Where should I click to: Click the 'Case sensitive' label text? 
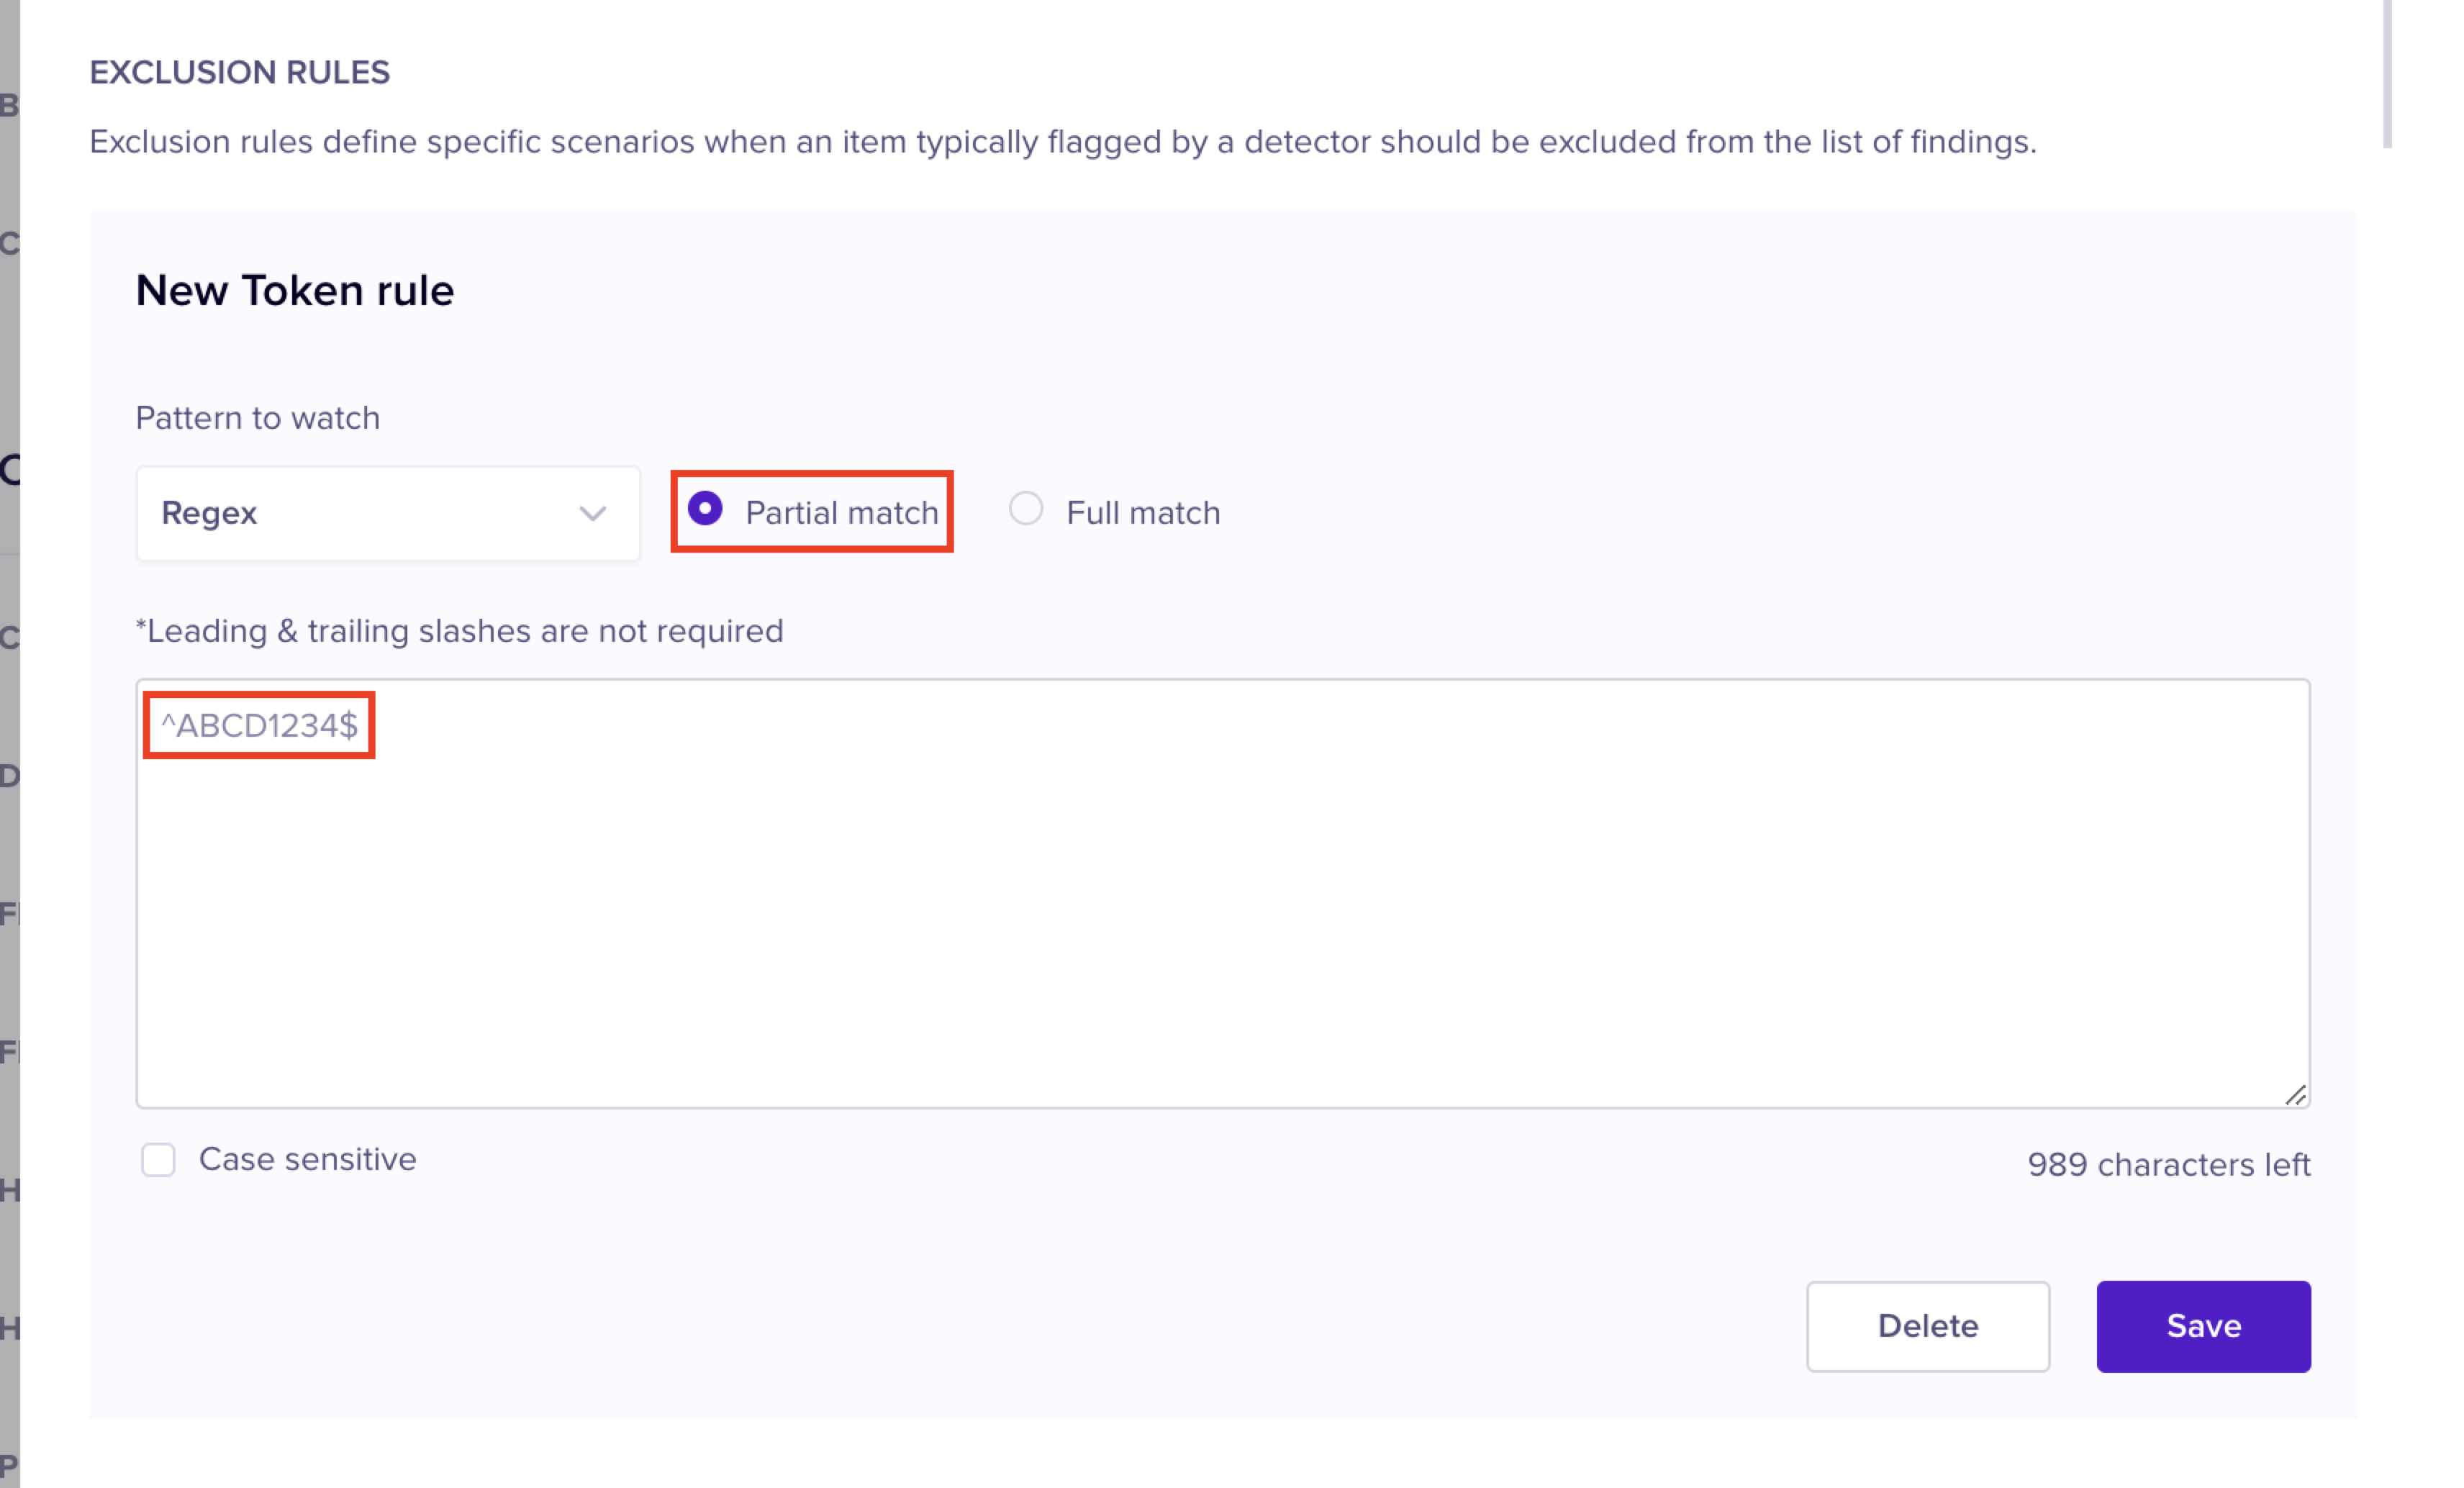(307, 1160)
